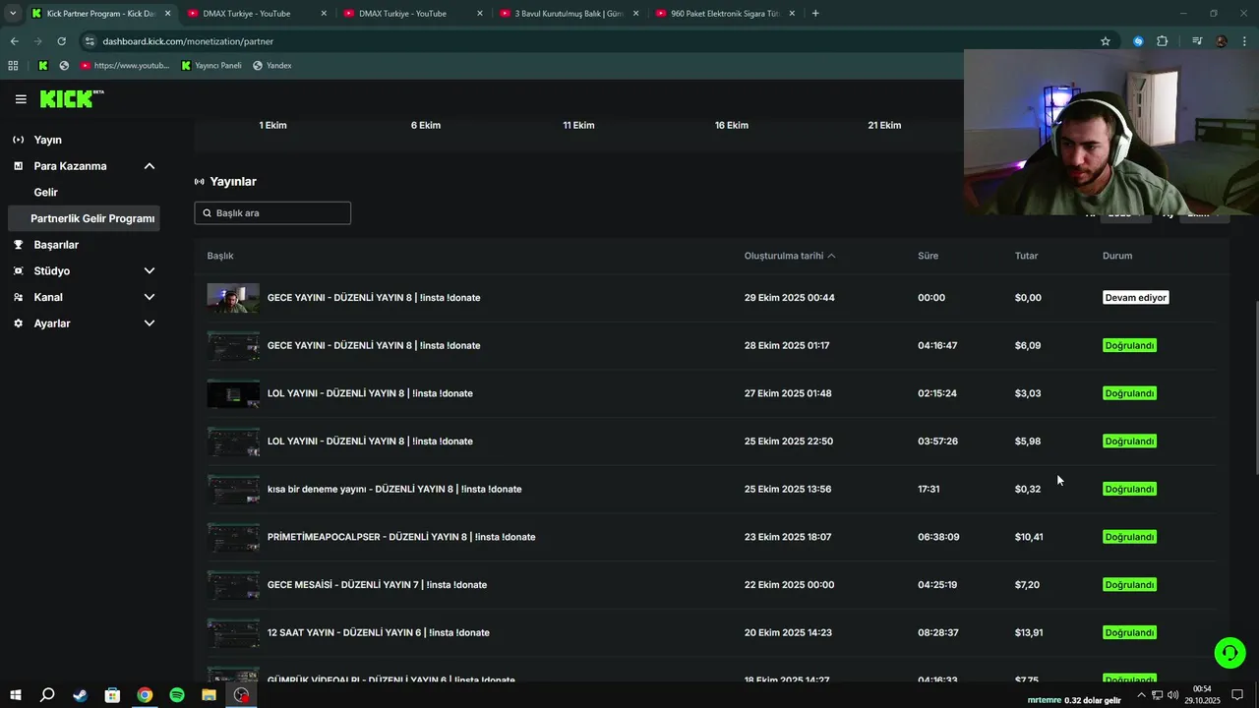
Task: View site information icon in address bar
Action: tap(90, 41)
